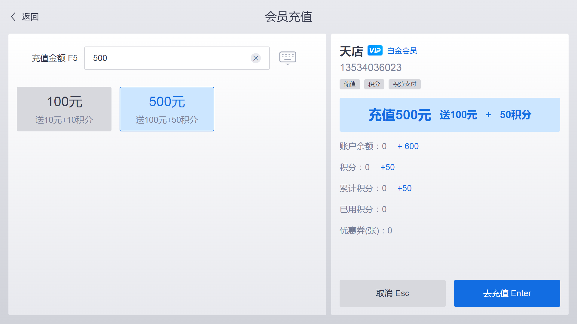This screenshot has height=324, width=577.
Task: Toggle the 储值 tag
Action: (x=350, y=84)
